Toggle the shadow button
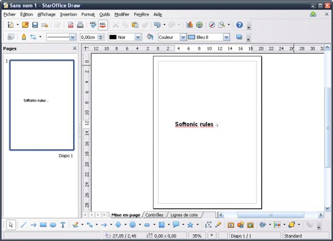333x241 pixels. [x=239, y=37]
